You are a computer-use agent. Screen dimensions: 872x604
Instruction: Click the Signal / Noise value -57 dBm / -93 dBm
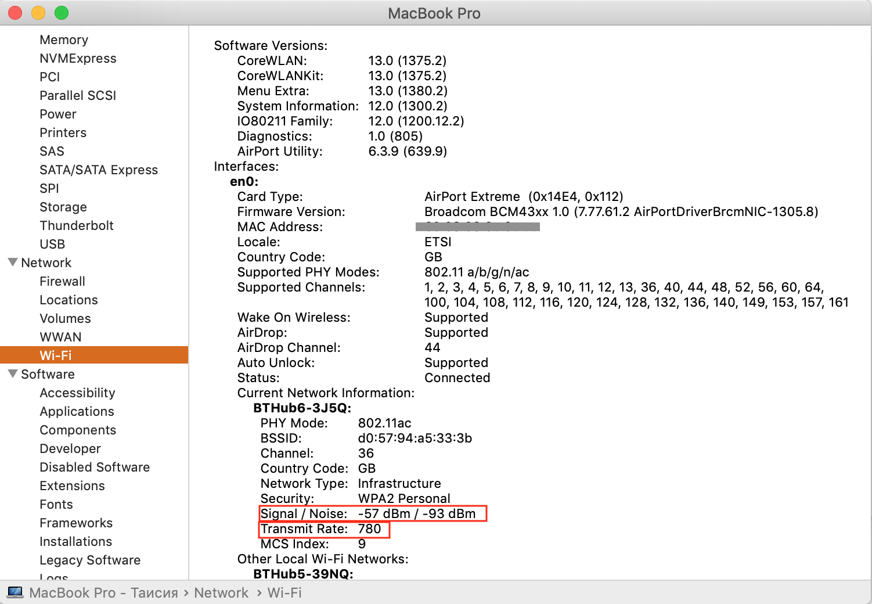[x=417, y=513]
